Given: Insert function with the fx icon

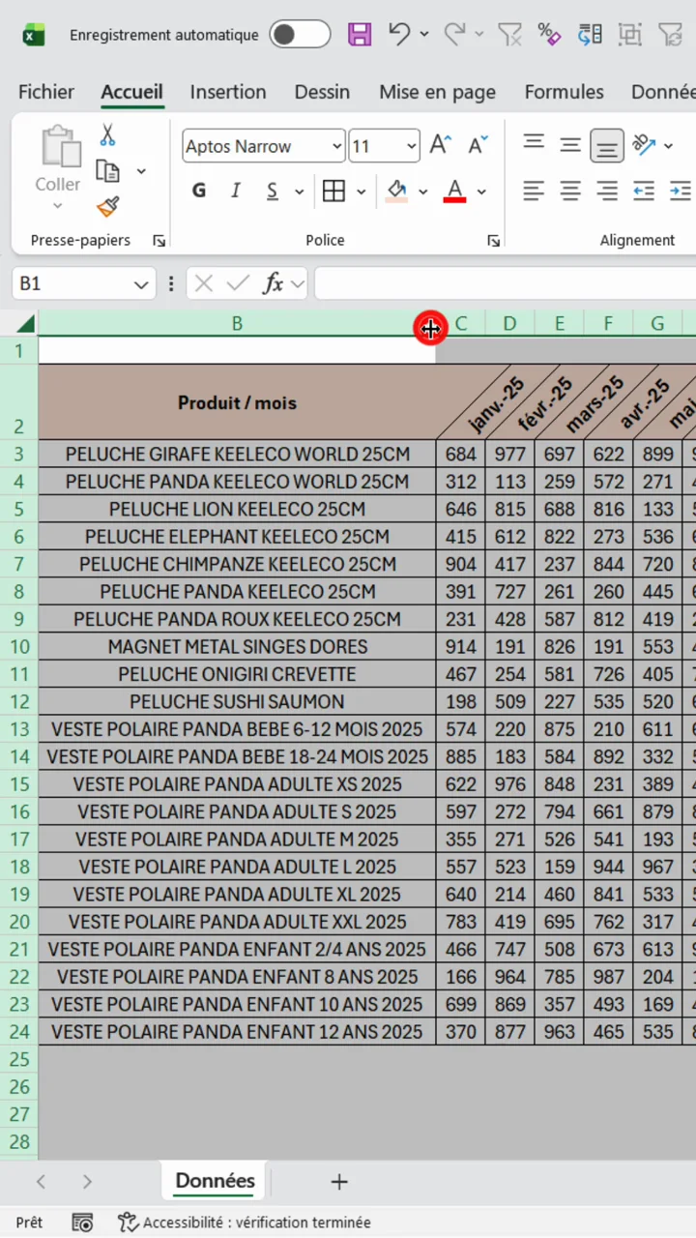Looking at the screenshot, I should (274, 283).
